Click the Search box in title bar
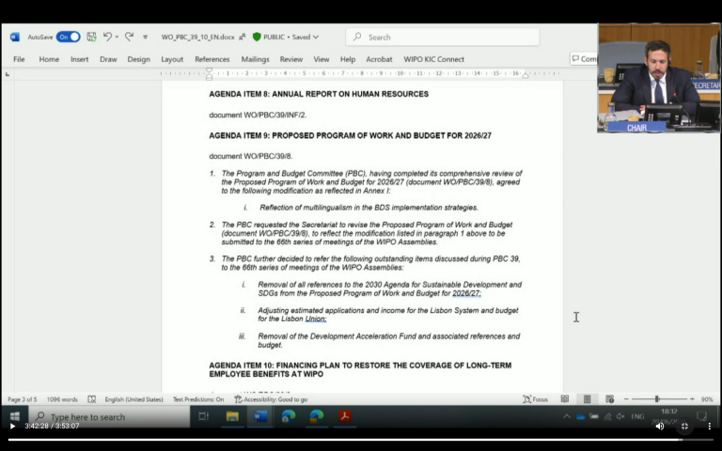This screenshot has width=722, height=451. point(442,37)
